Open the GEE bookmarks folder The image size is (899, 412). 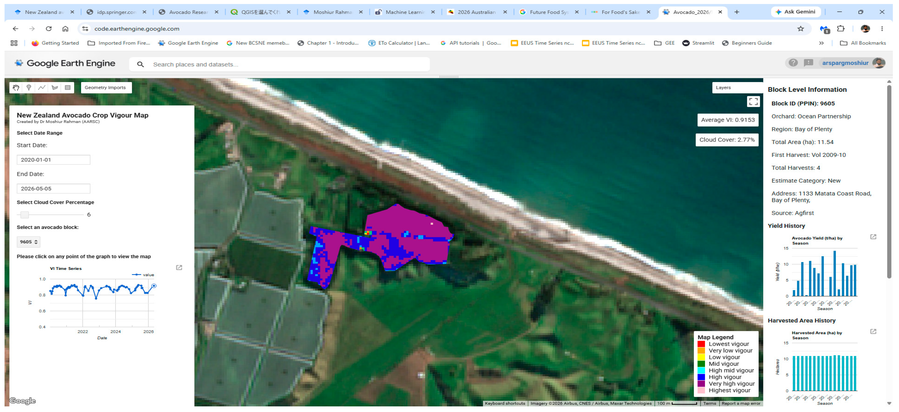click(664, 43)
